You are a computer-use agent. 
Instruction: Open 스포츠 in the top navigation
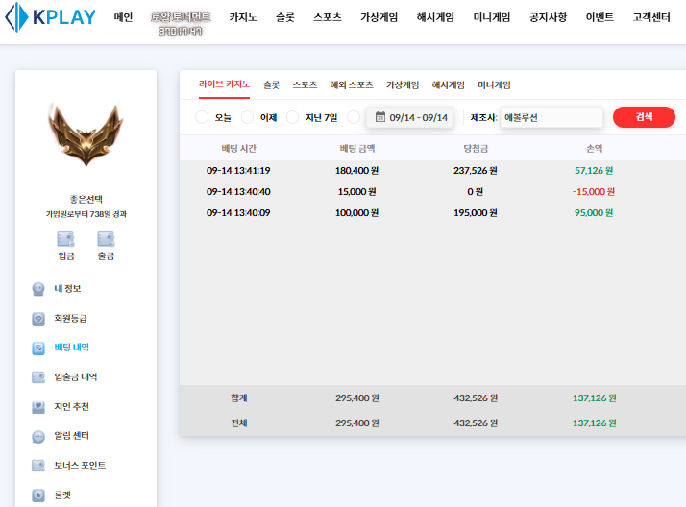click(x=328, y=17)
